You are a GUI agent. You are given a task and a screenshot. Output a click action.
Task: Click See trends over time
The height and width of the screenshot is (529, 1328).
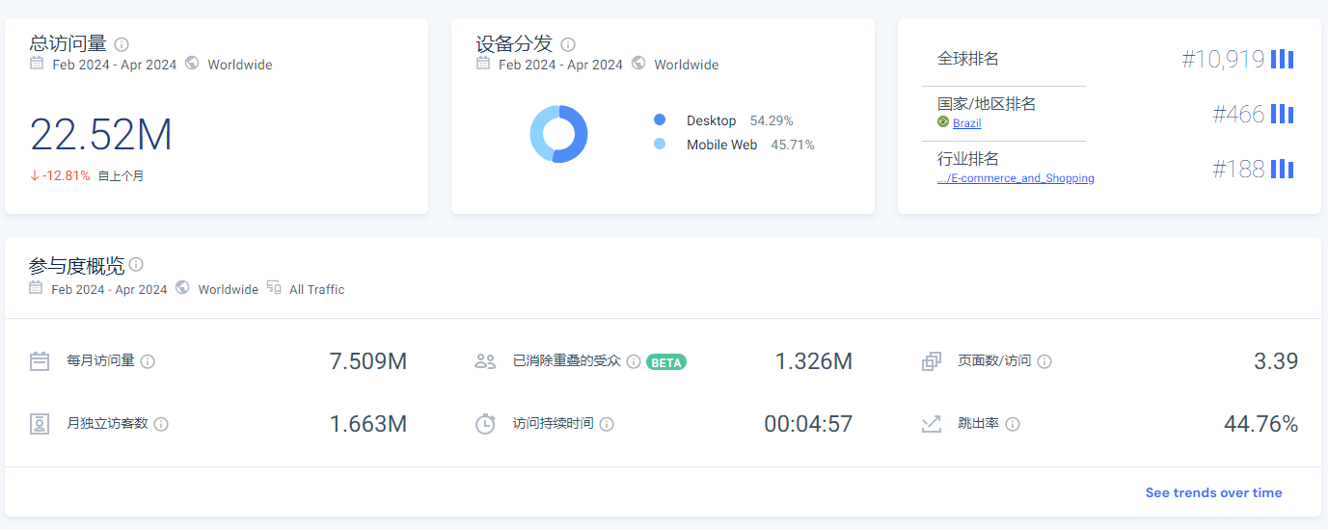pyautogui.click(x=1213, y=492)
